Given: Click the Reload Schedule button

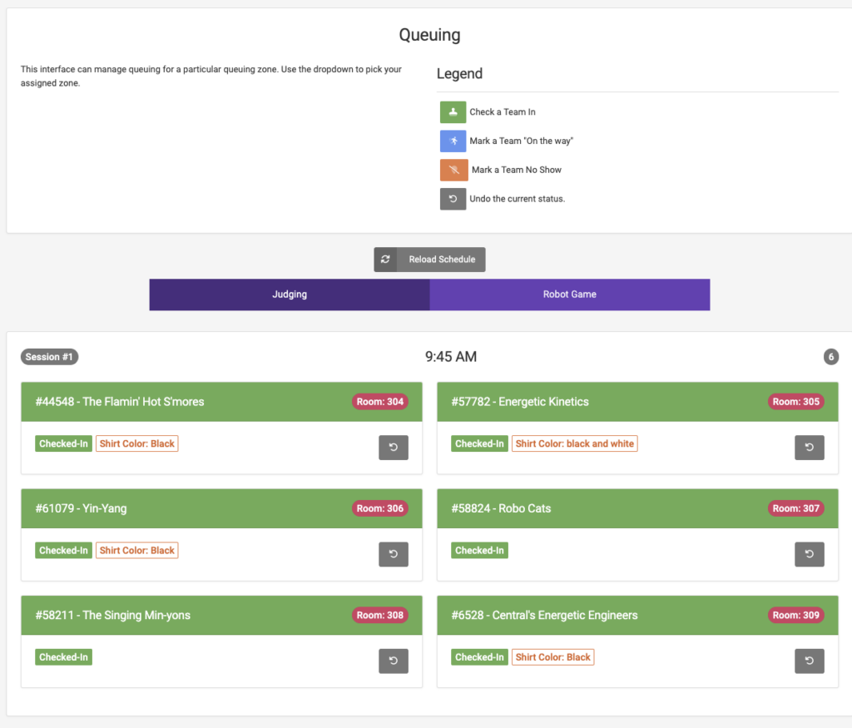Looking at the screenshot, I should [429, 260].
